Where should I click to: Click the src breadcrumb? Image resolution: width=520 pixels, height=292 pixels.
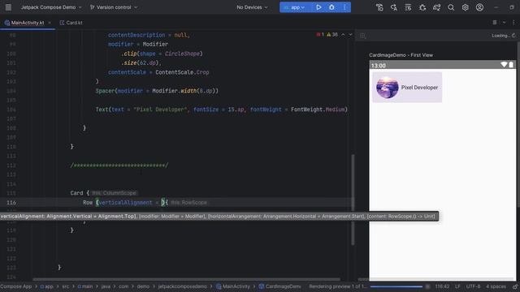[x=66, y=286]
